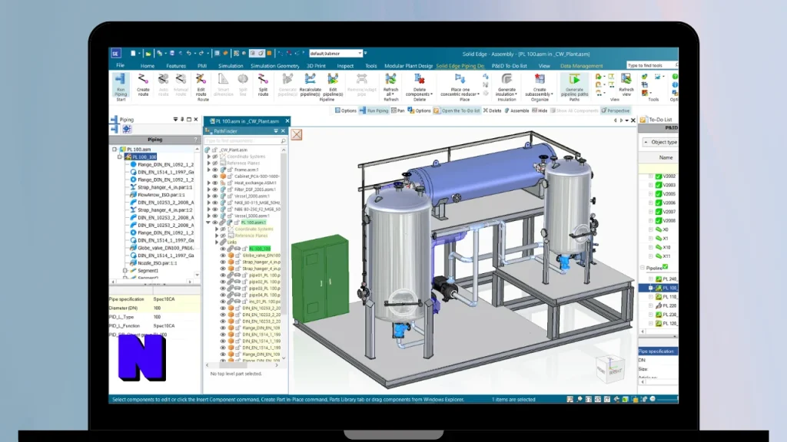Toggle visibility eye of Cabinet_PCA part
This screenshot has height=442, width=787.
(x=215, y=176)
